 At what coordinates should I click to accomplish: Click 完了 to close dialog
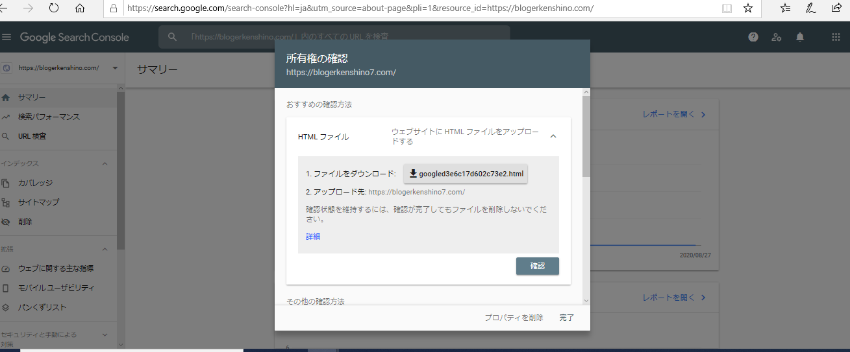coord(567,318)
